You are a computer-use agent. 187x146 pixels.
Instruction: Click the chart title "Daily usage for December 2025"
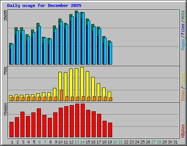pos(44,5)
